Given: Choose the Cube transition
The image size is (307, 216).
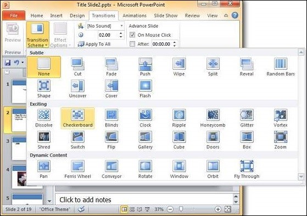Looking at the screenshot, I should pos(179,140).
